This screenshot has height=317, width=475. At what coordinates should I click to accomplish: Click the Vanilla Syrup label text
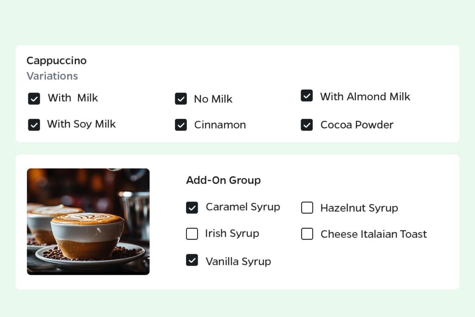pyautogui.click(x=238, y=261)
